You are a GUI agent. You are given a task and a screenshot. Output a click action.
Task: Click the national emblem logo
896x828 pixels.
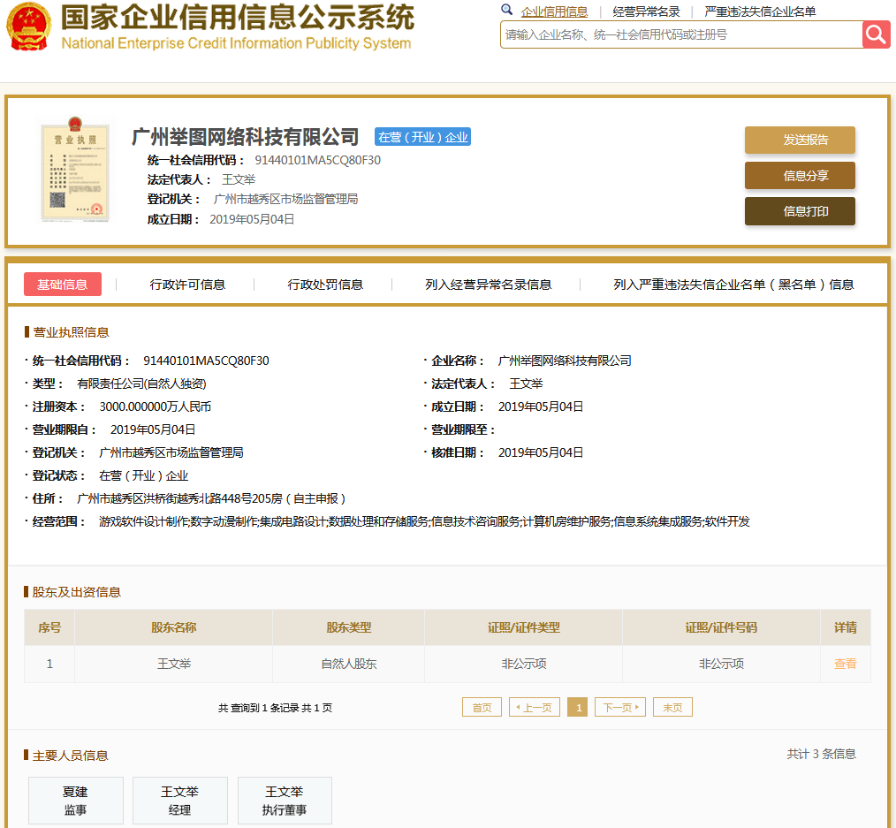[x=28, y=27]
